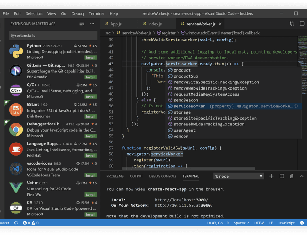Install the Python extension

90,58
